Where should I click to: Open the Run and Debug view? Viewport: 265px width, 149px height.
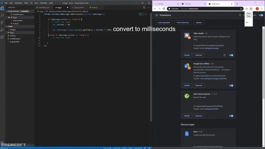(2, 30)
